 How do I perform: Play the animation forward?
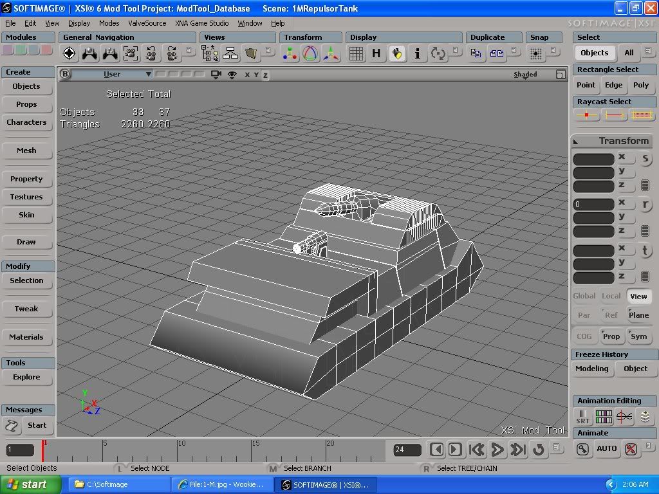click(497, 450)
